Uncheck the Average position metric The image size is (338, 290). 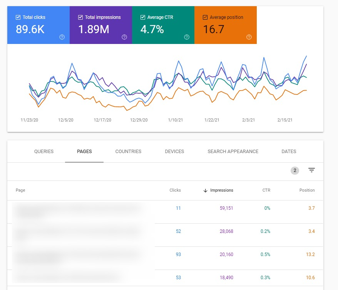point(205,17)
